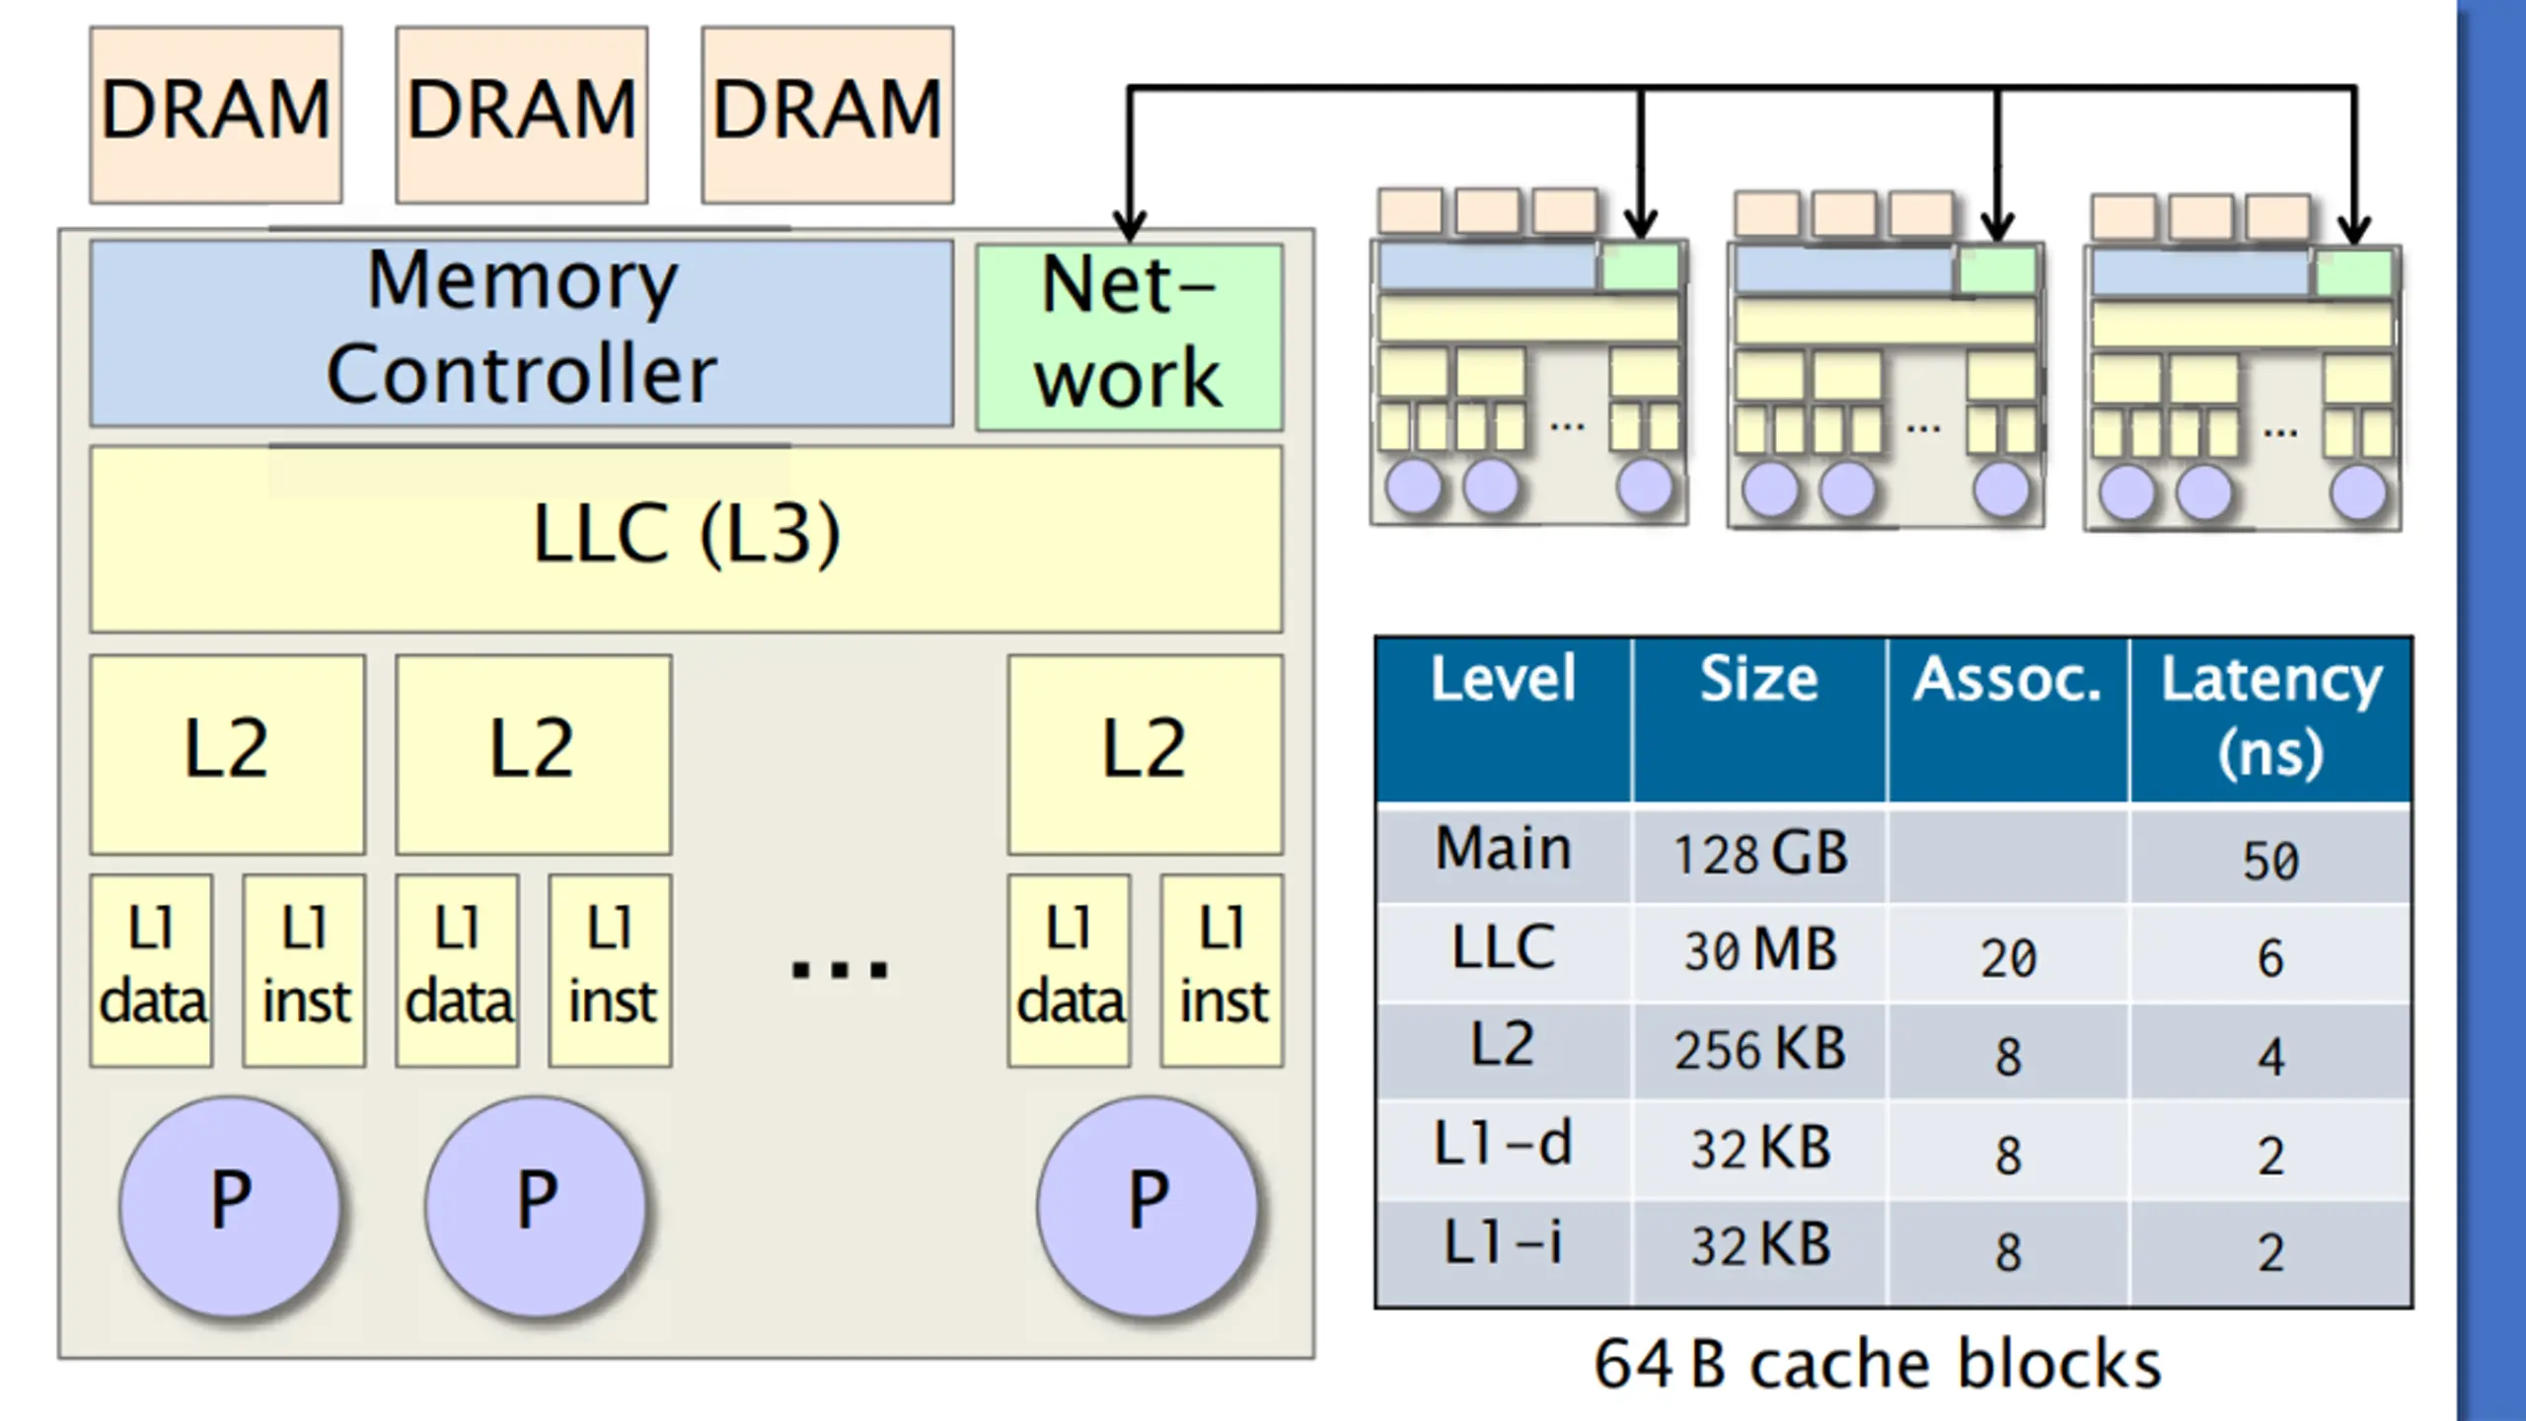Click the "LLC" row label in the table

pyautogui.click(x=1504, y=947)
